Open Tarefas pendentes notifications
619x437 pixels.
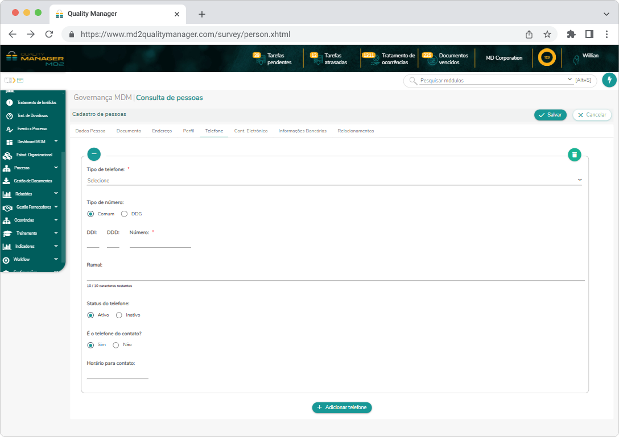(x=273, y=59)
